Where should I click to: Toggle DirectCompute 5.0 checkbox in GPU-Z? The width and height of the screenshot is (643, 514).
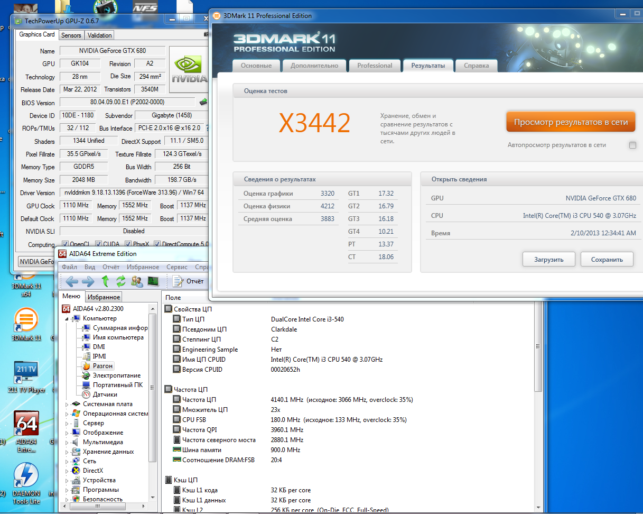coord(157,244)
